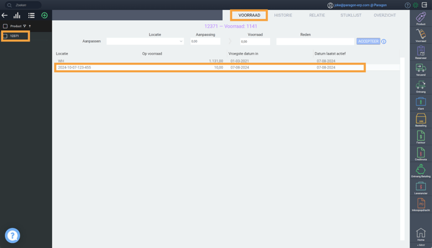Image resolution: width=432 pixels, height=248 pixels.
Task: Tick the checkbox for product 12371
Action: coord(5,36)
